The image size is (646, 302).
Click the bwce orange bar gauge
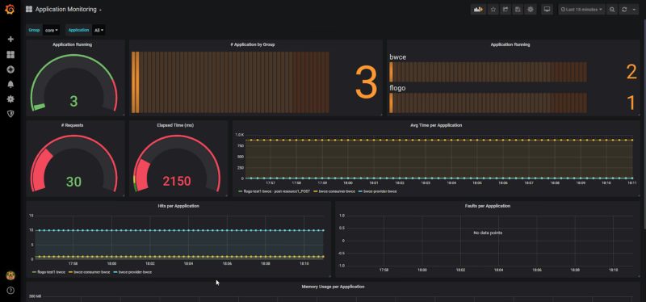(x=489, y=72)
